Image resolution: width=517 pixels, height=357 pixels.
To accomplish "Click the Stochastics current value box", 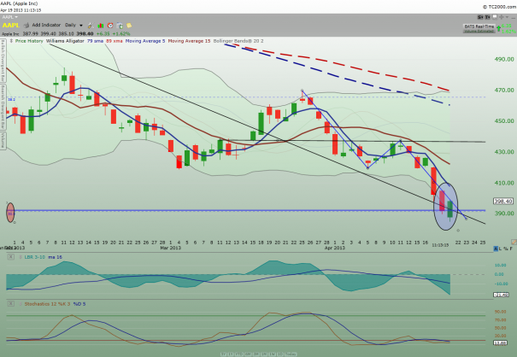I will coord(500,343).
